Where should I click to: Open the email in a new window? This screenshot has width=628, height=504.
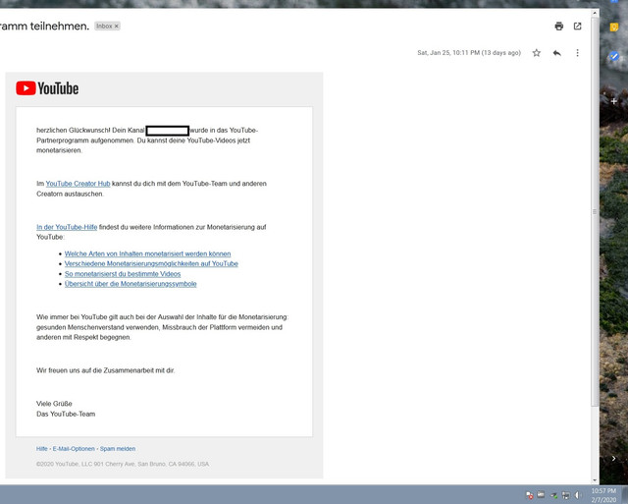click(x=578, y=27)
